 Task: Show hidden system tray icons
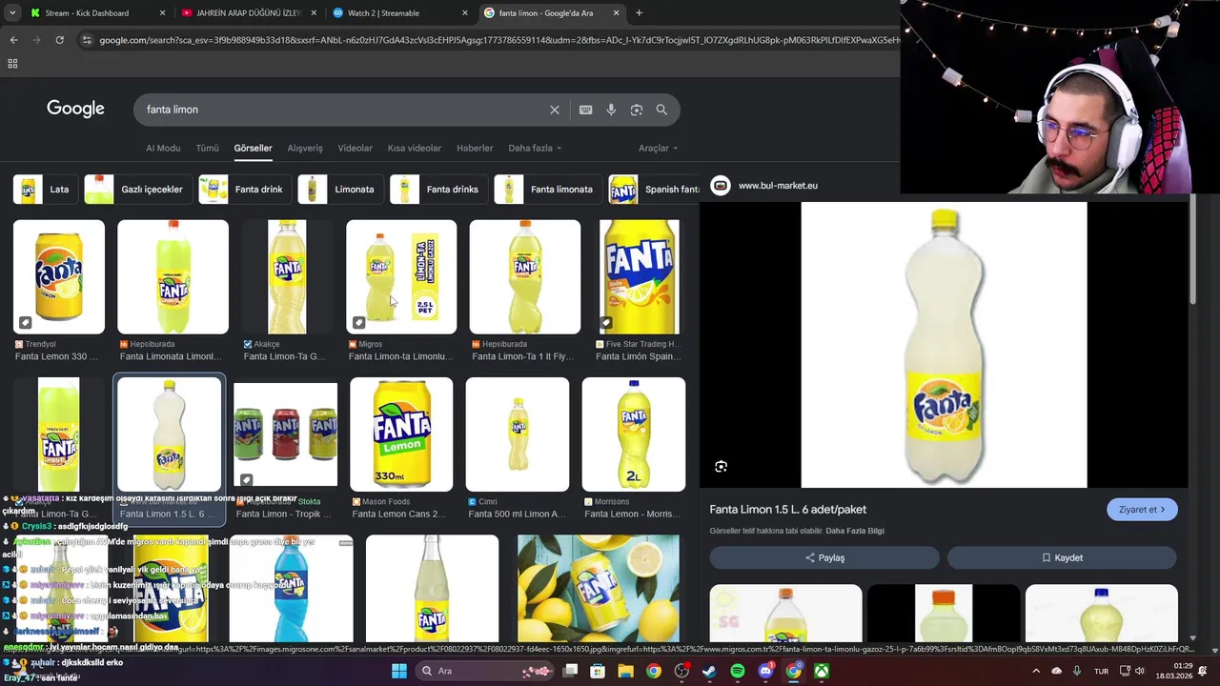[1036, 671]
